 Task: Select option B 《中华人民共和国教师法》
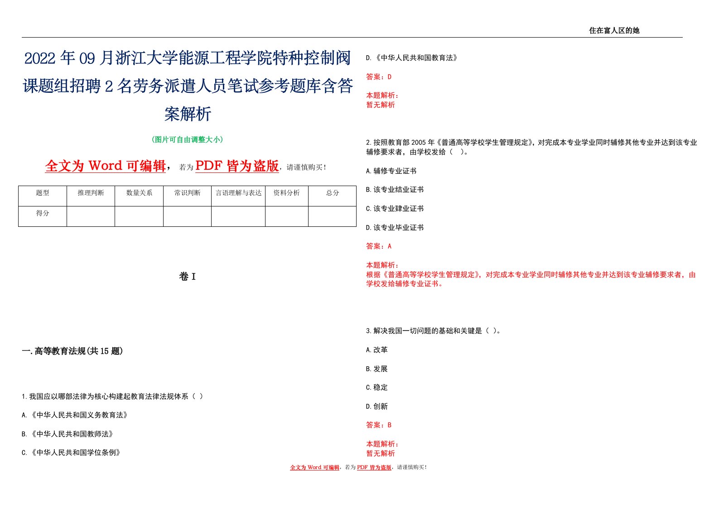click(68, 434)
